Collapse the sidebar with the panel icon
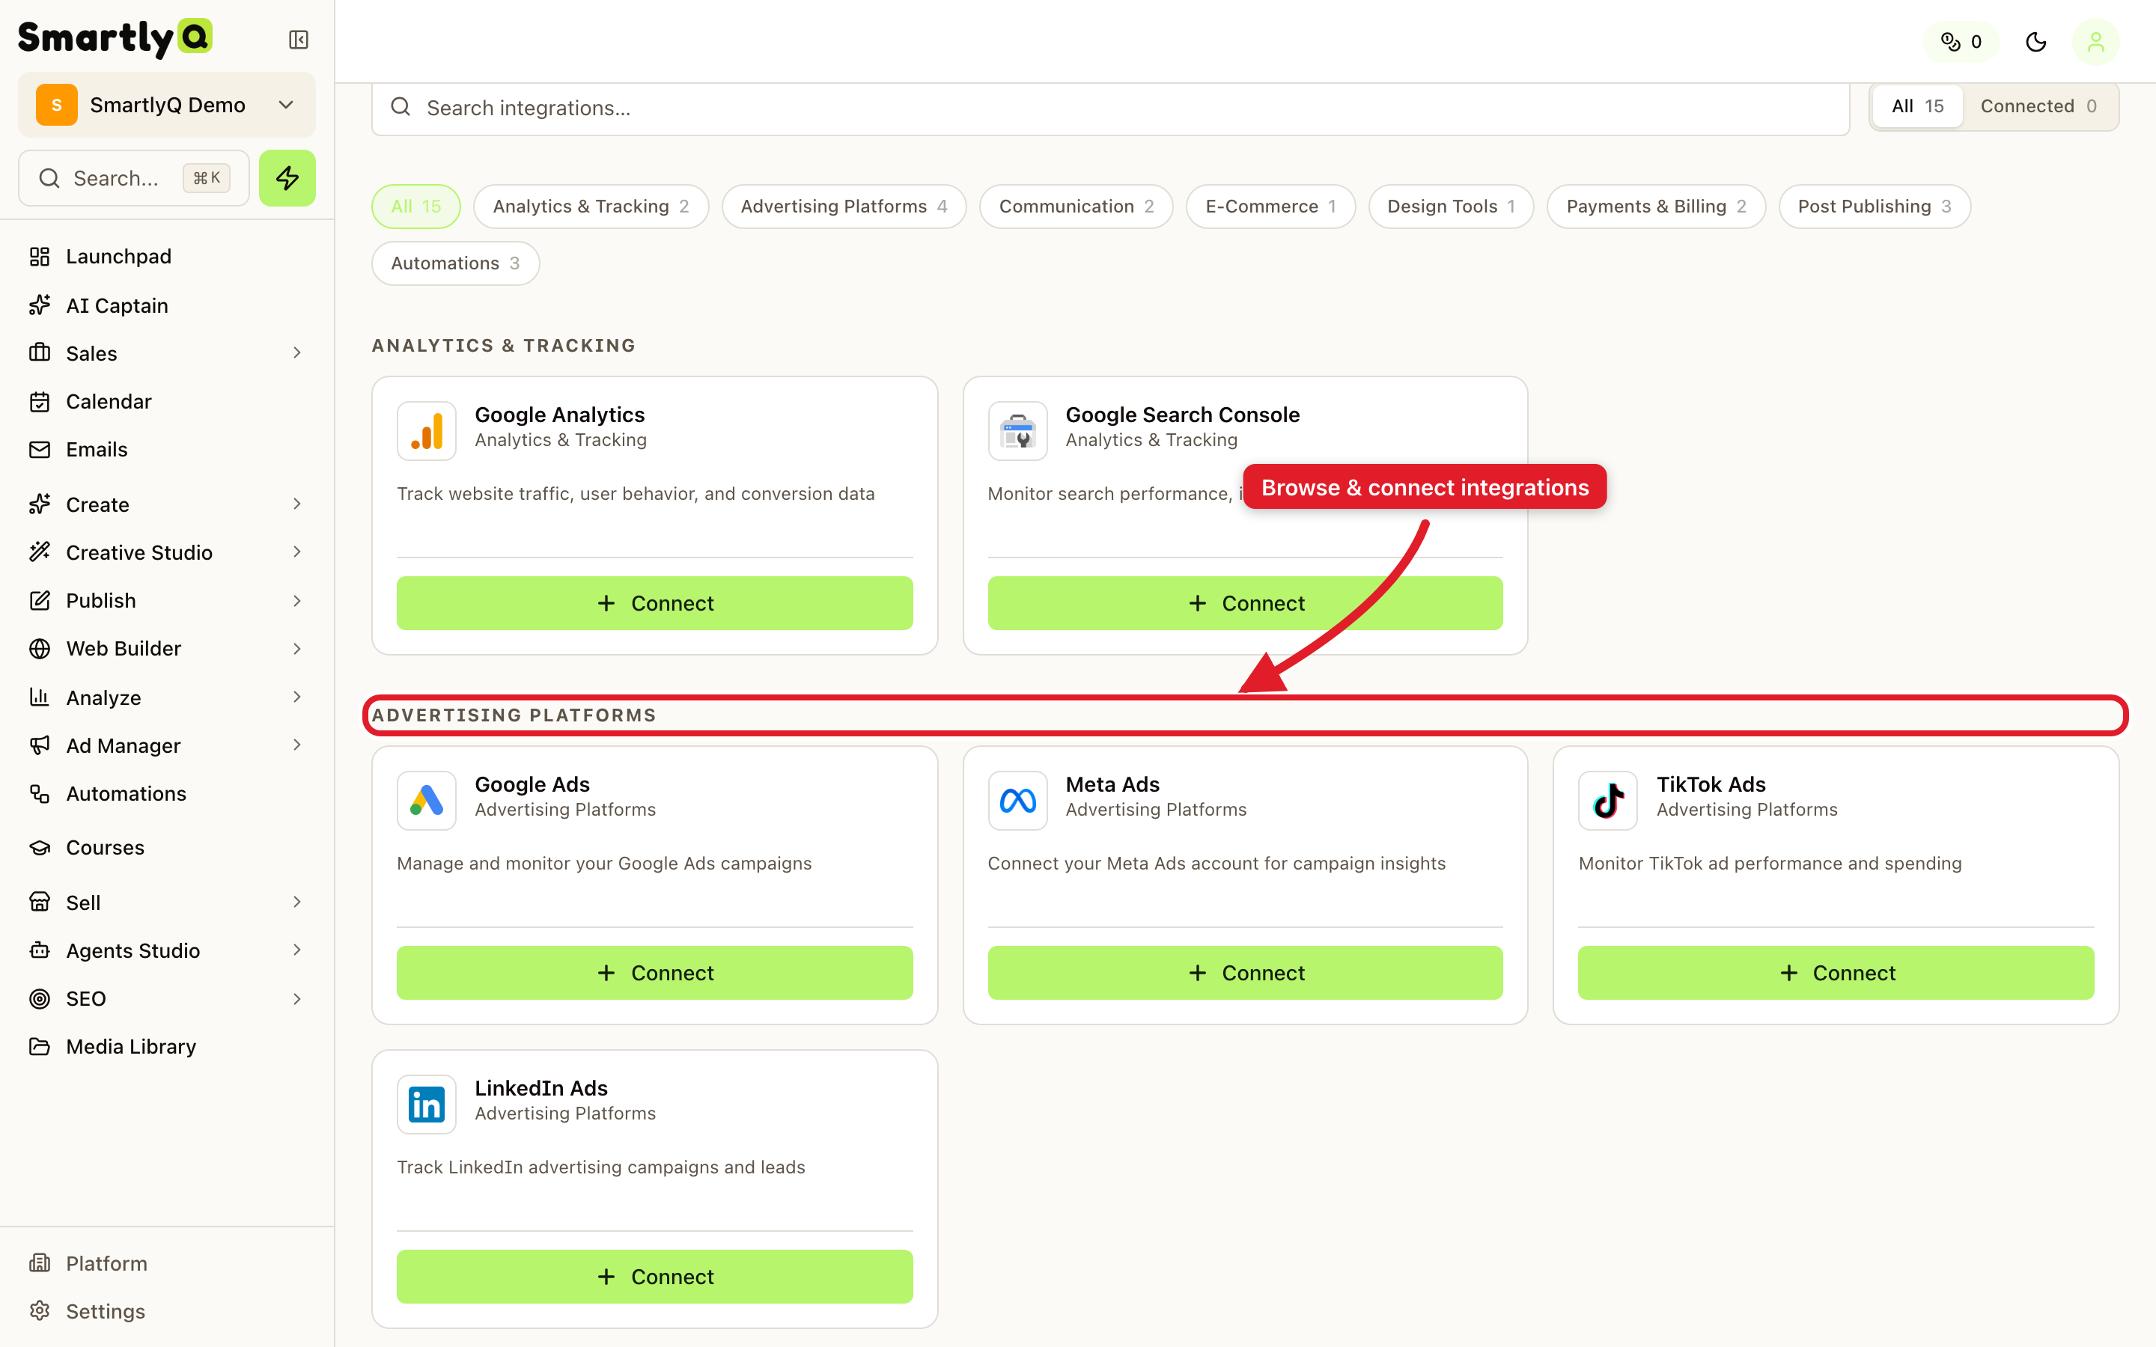2156x1347 pixels. 299,40
